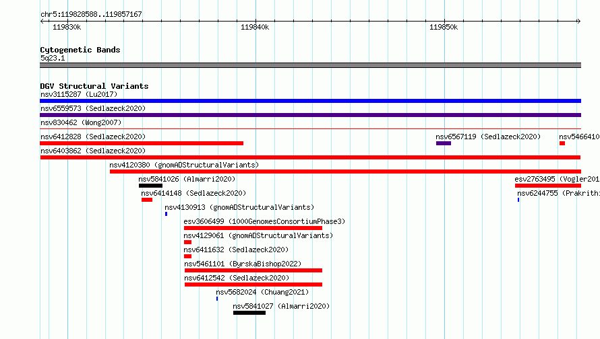This screenshot has height=339, width=600.
Task: Open nsv6414148 (Sedlazeck2020) label
Action: 193,193
